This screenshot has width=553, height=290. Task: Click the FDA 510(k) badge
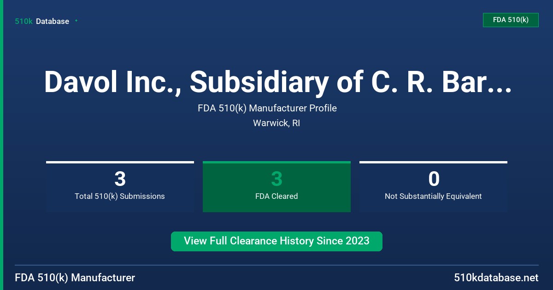point(511,20)
